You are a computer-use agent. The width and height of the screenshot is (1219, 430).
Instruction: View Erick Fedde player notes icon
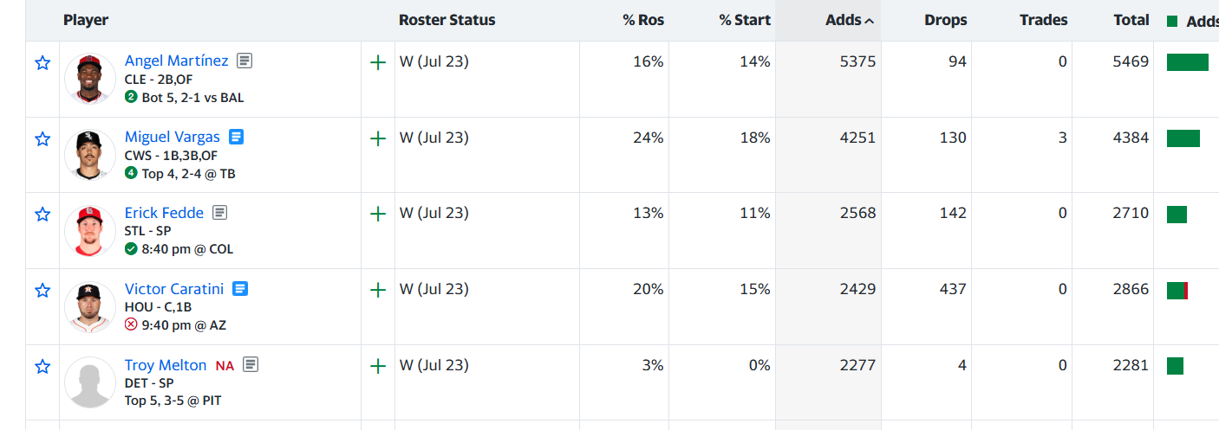220,213
